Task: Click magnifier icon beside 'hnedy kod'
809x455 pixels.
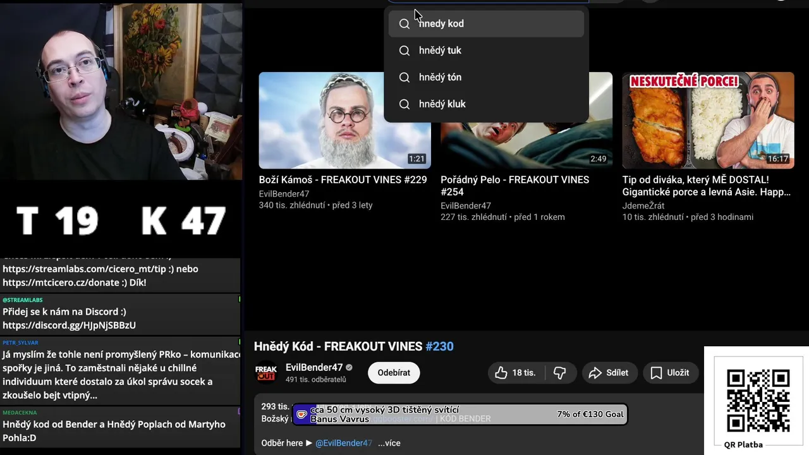Action: [x=404, y=23]
